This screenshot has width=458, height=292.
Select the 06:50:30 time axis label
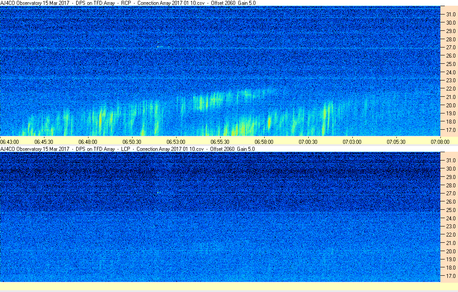pos(132,142)
